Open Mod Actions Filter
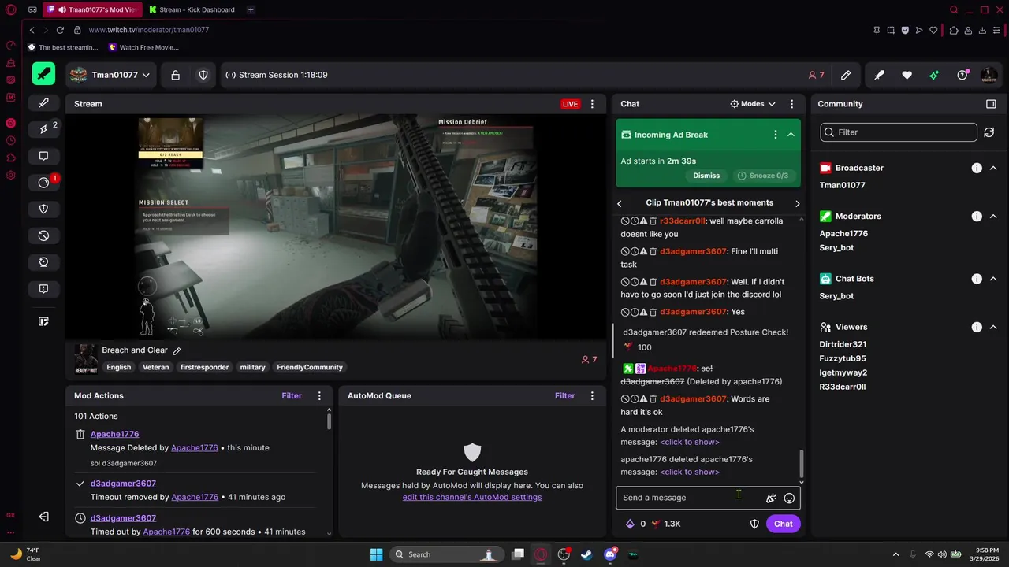This screenshot has width=1009, height=567. pyautogui.click(x=292, y=396)
